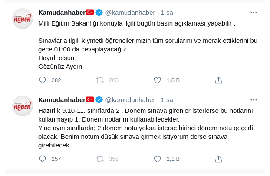This screenshot has width=270, height=176.
Task: Open more options on second tweet
Action: 254,99
